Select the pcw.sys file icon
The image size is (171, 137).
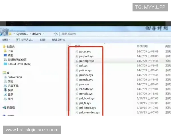pos(77,84)
